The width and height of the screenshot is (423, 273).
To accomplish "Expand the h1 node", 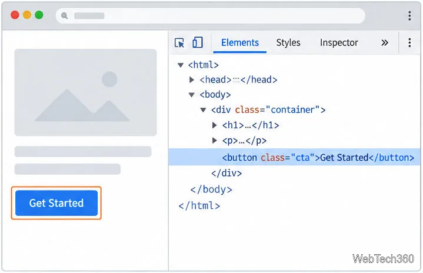I will (x=215, y=125).
